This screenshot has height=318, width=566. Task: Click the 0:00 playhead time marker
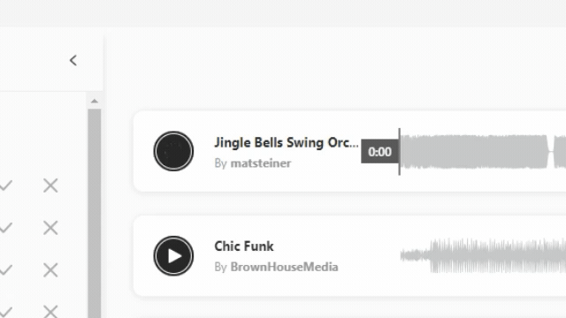[x=379, y=151]
